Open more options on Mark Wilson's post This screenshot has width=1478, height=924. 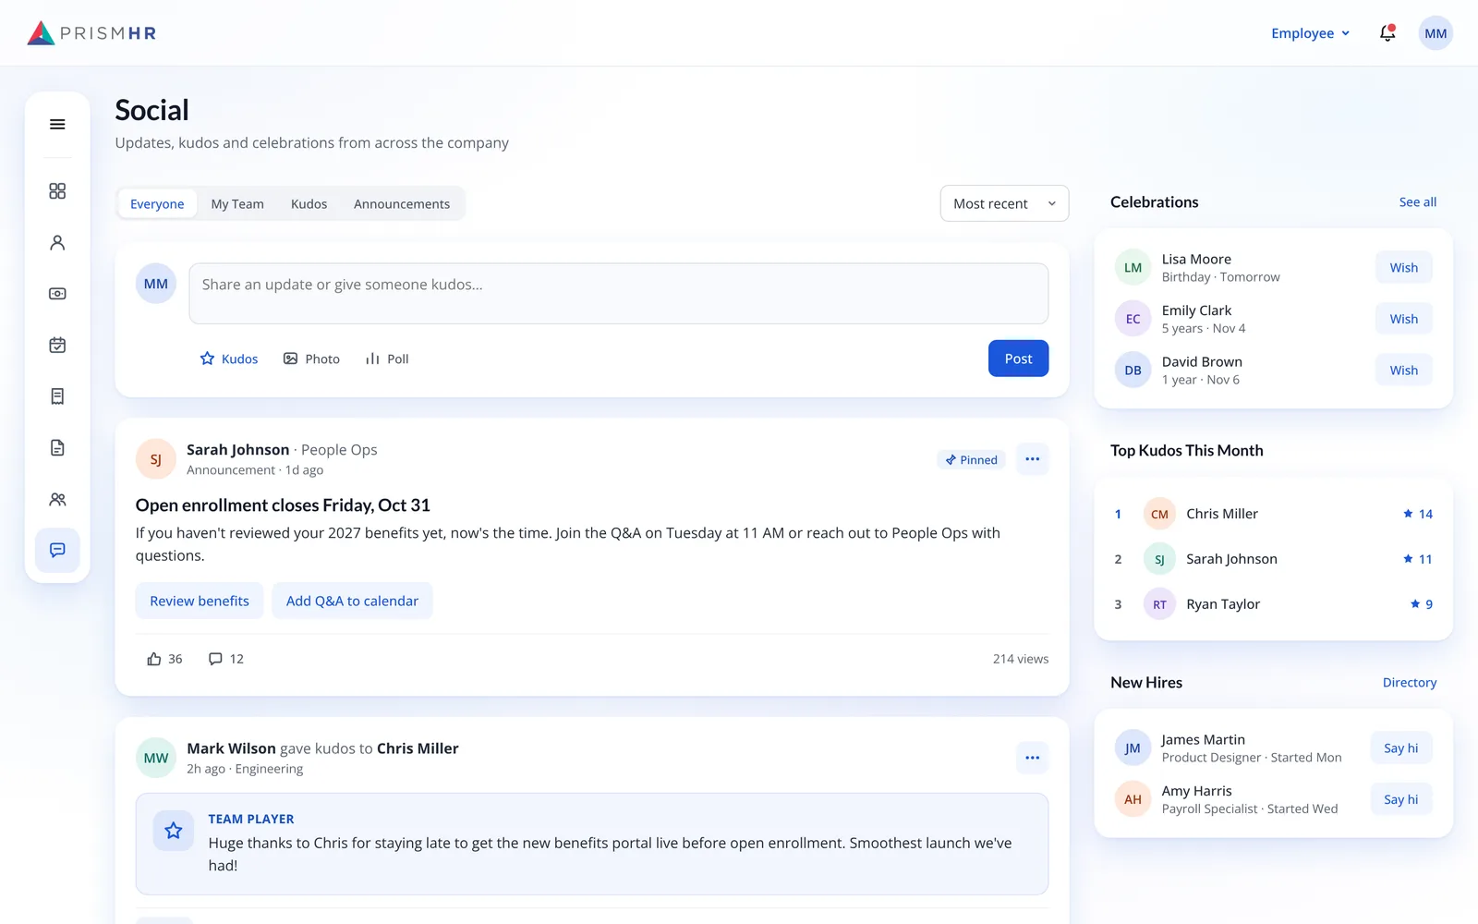(x=1032, y=758)
